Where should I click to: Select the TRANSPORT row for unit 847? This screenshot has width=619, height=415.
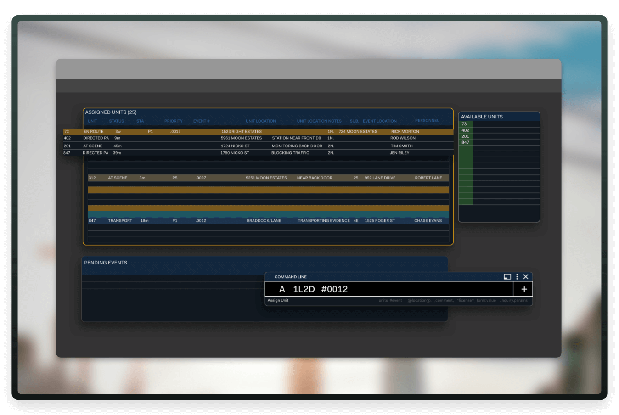[230, 220]
